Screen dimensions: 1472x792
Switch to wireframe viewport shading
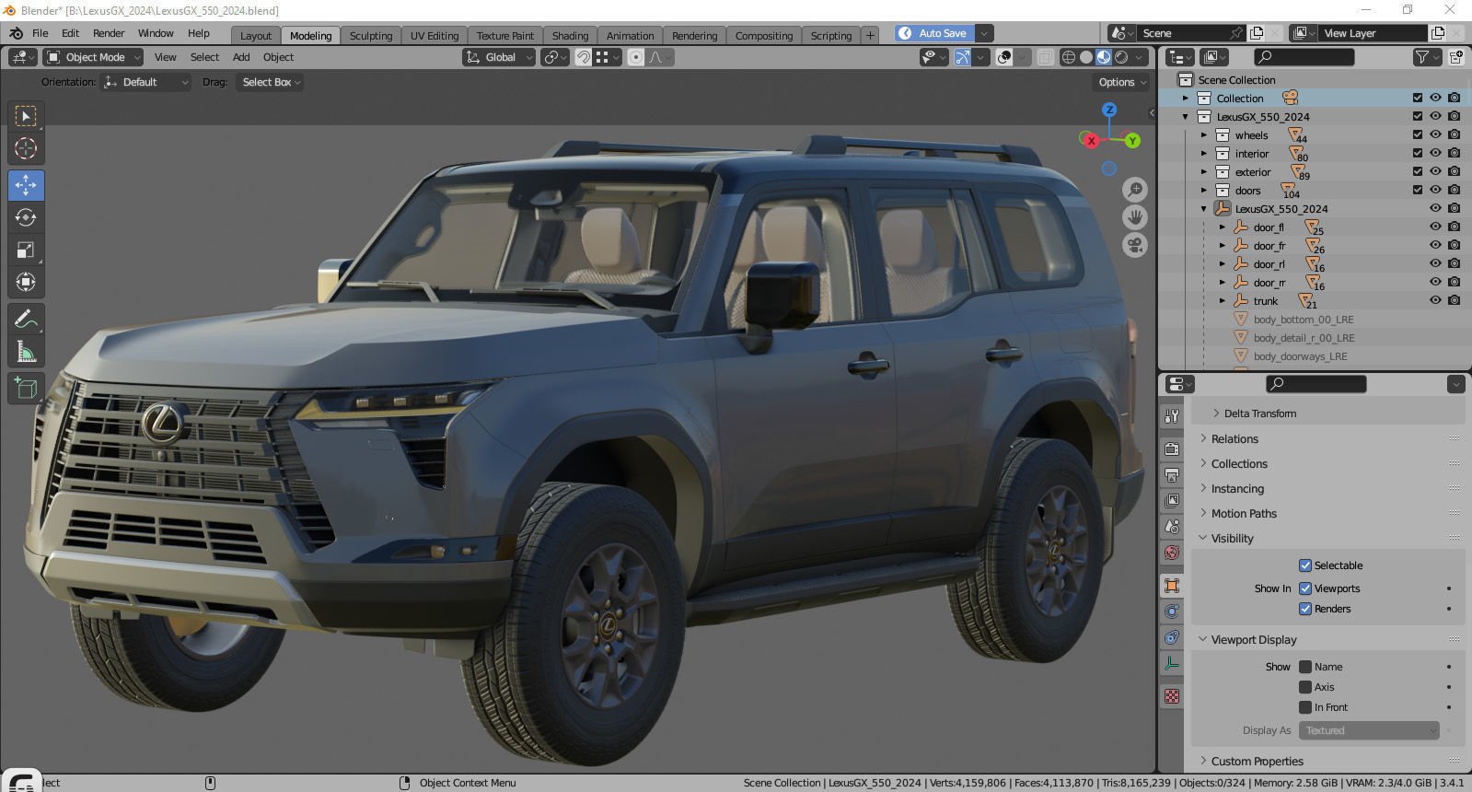tap(1069, 57)
